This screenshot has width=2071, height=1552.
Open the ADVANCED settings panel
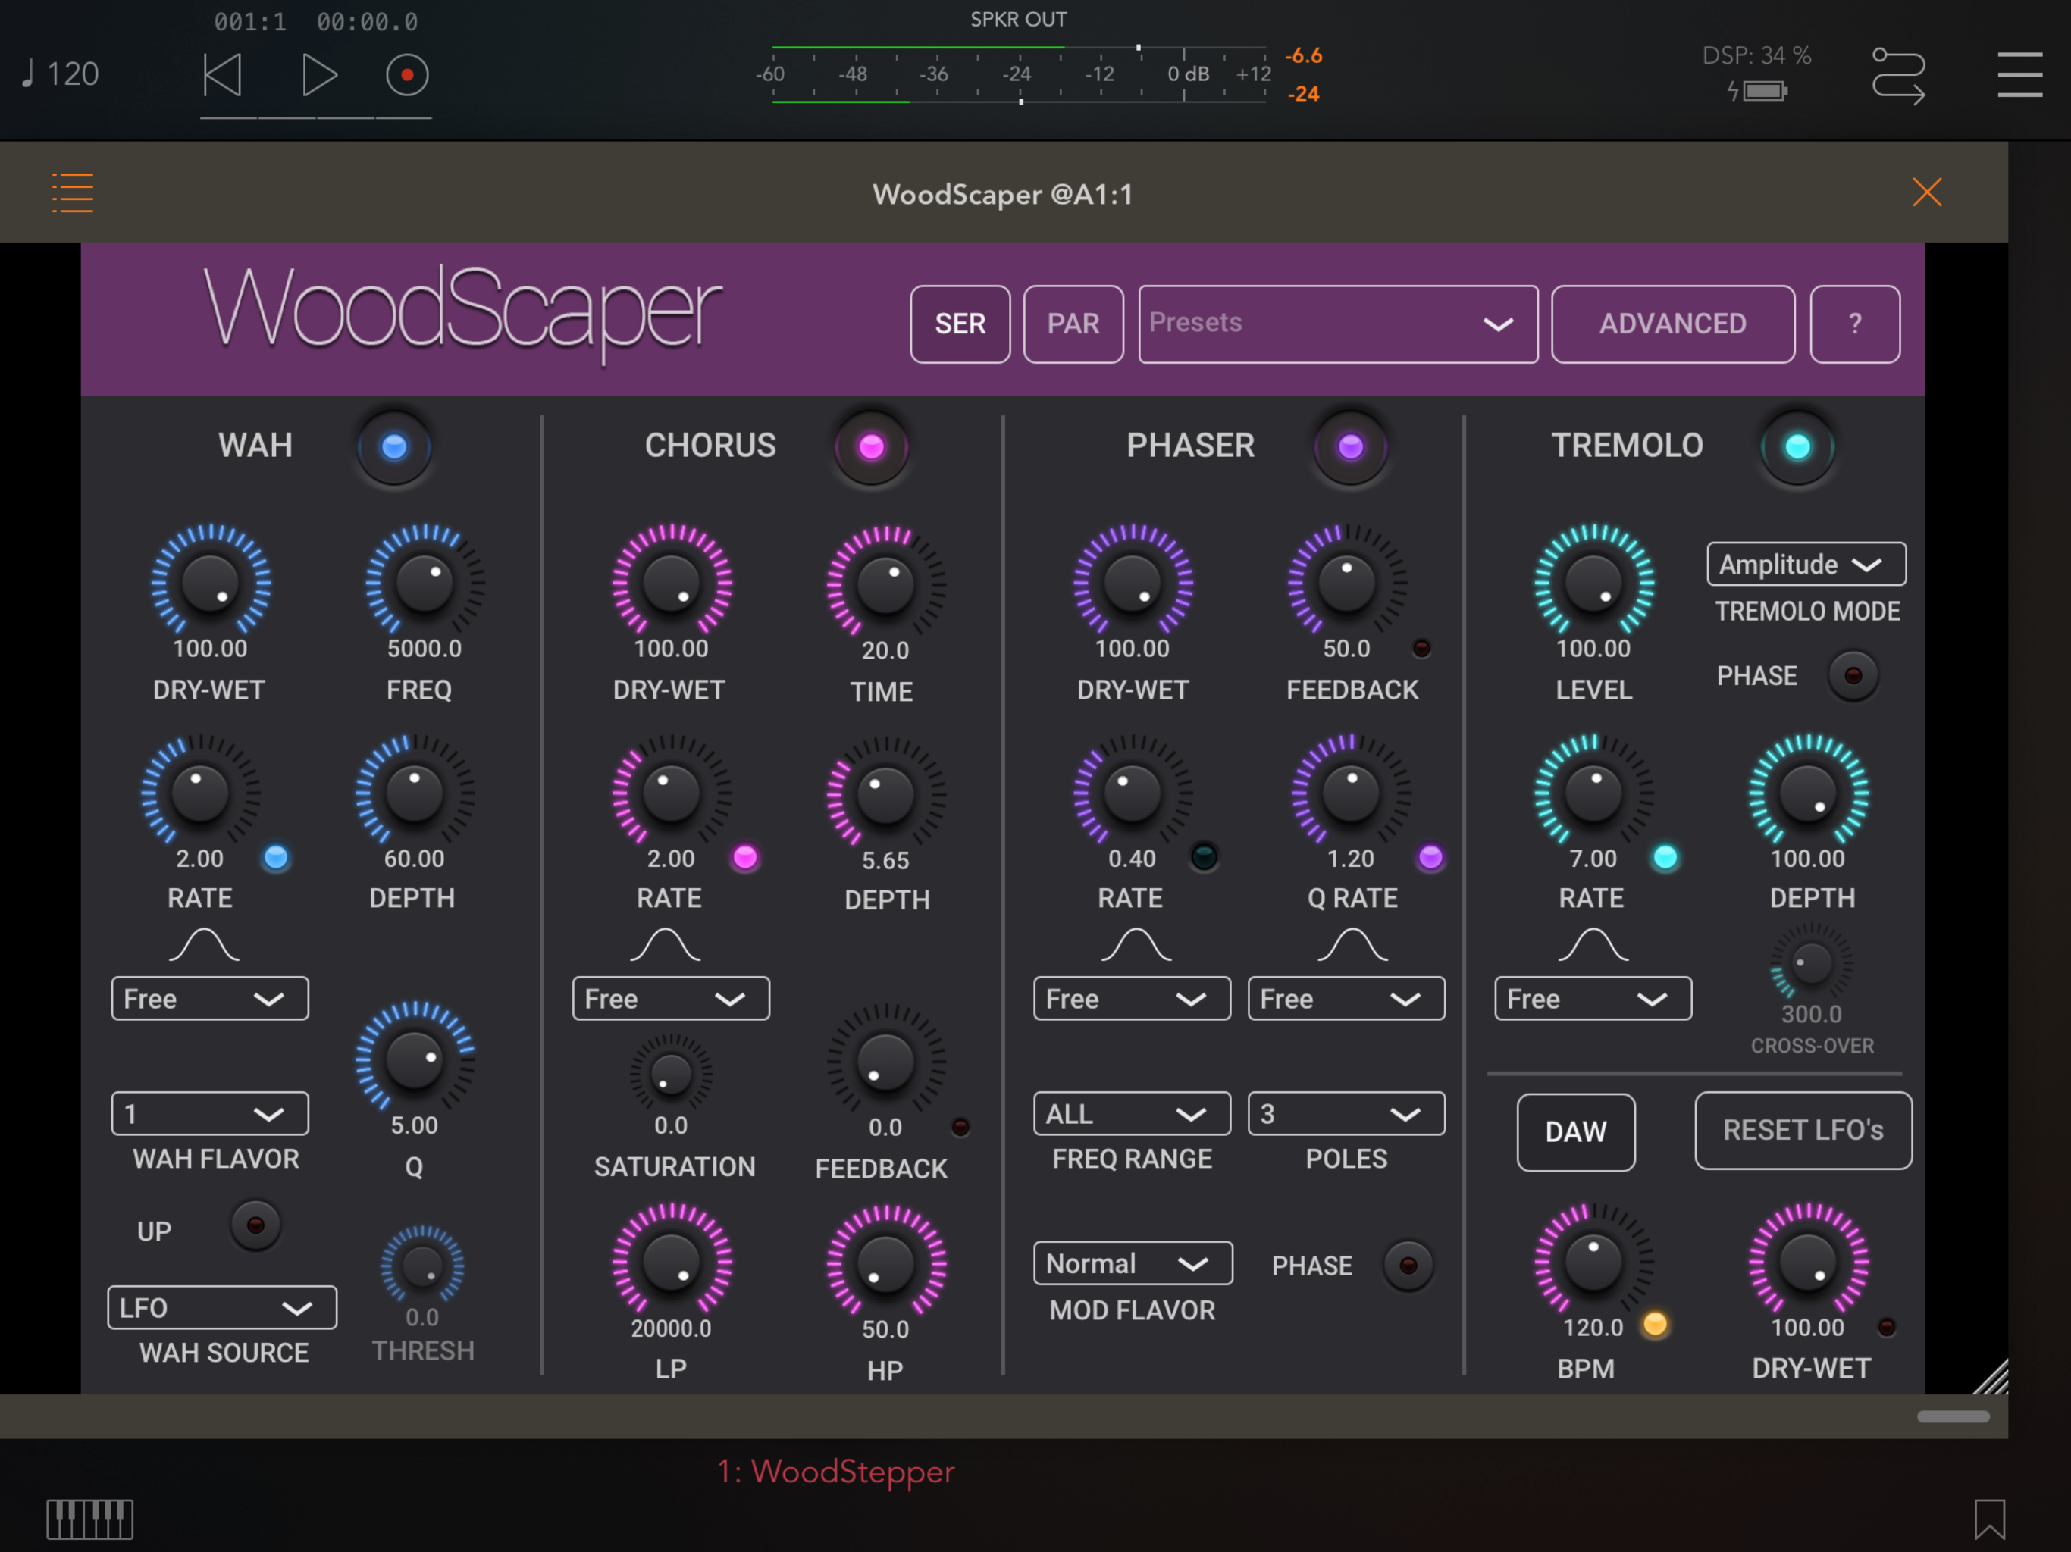1672,324
